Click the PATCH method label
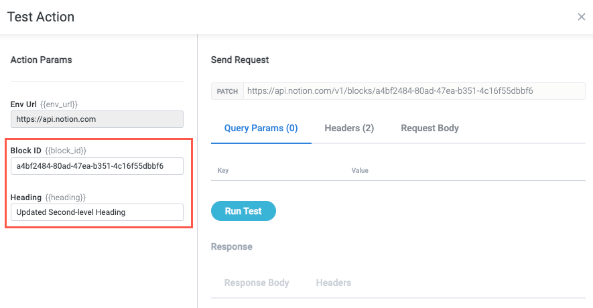593x308 pixels. point(227,91)
